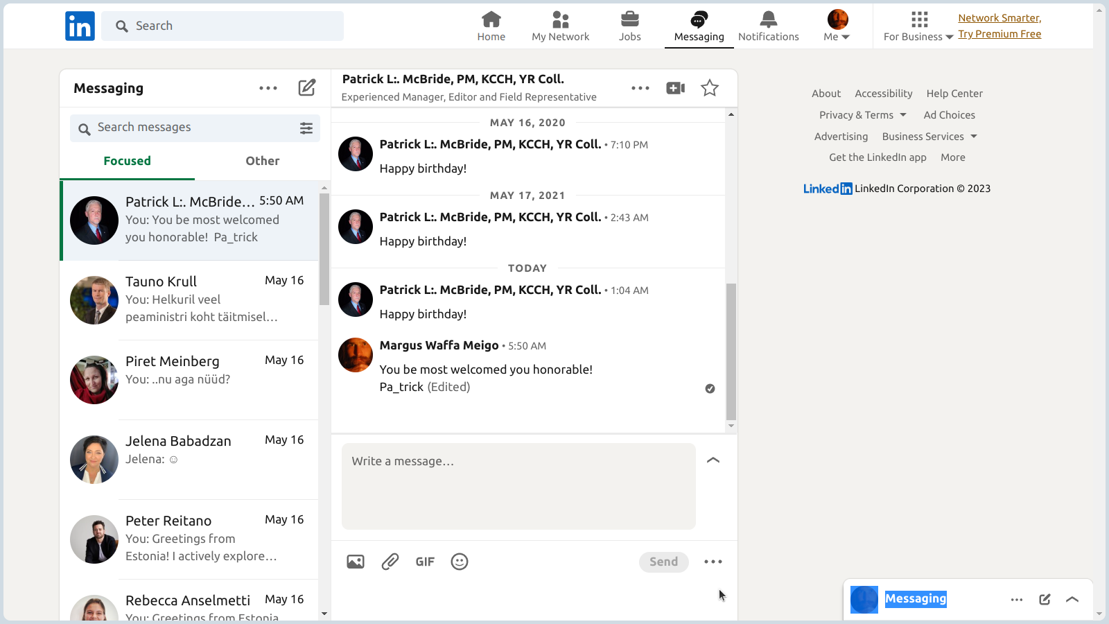Go to Home in the top navigation
The height and width of the screenshot is (624, 1109).
pyautogui.click(x=491, y=26)
